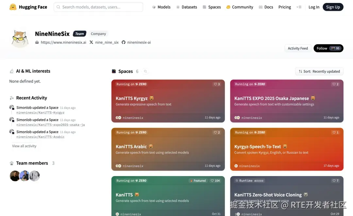Like the Zero-Shot Voice Cloning space
353x216 pixels.
click(x=335, y=181)
